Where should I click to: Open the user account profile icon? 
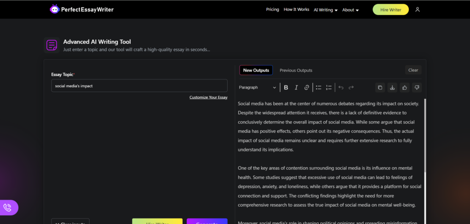(417, 10)
